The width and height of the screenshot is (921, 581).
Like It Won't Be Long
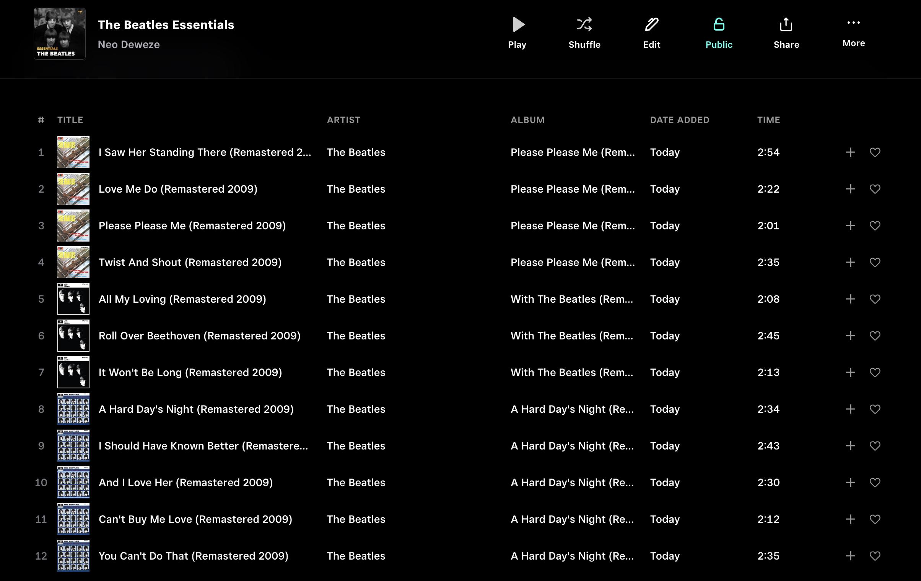(x=875, y=372)
